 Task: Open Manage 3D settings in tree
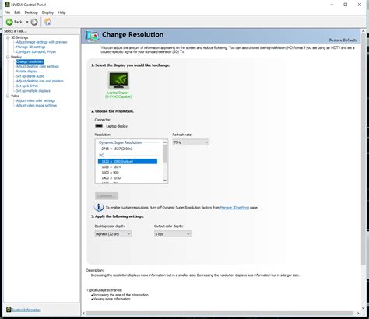(30, 47)
